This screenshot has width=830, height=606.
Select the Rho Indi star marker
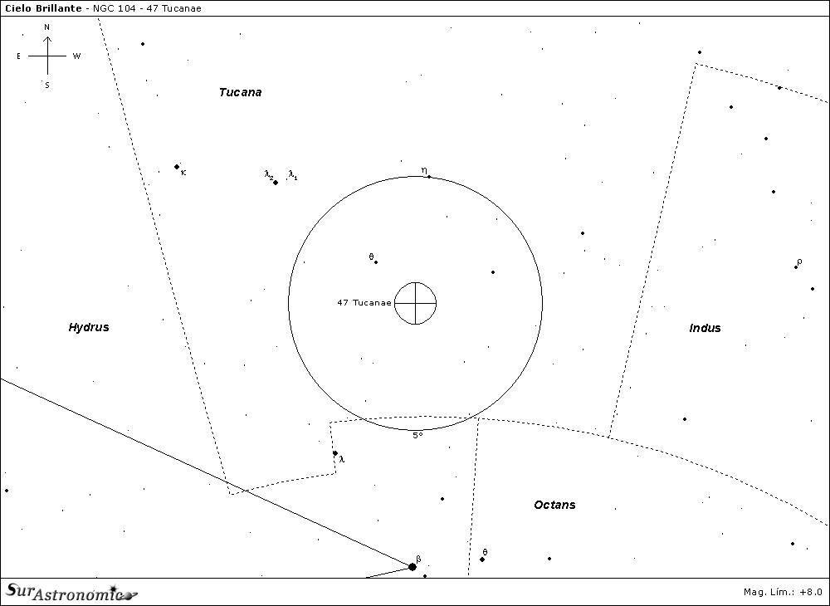point(796,267)
